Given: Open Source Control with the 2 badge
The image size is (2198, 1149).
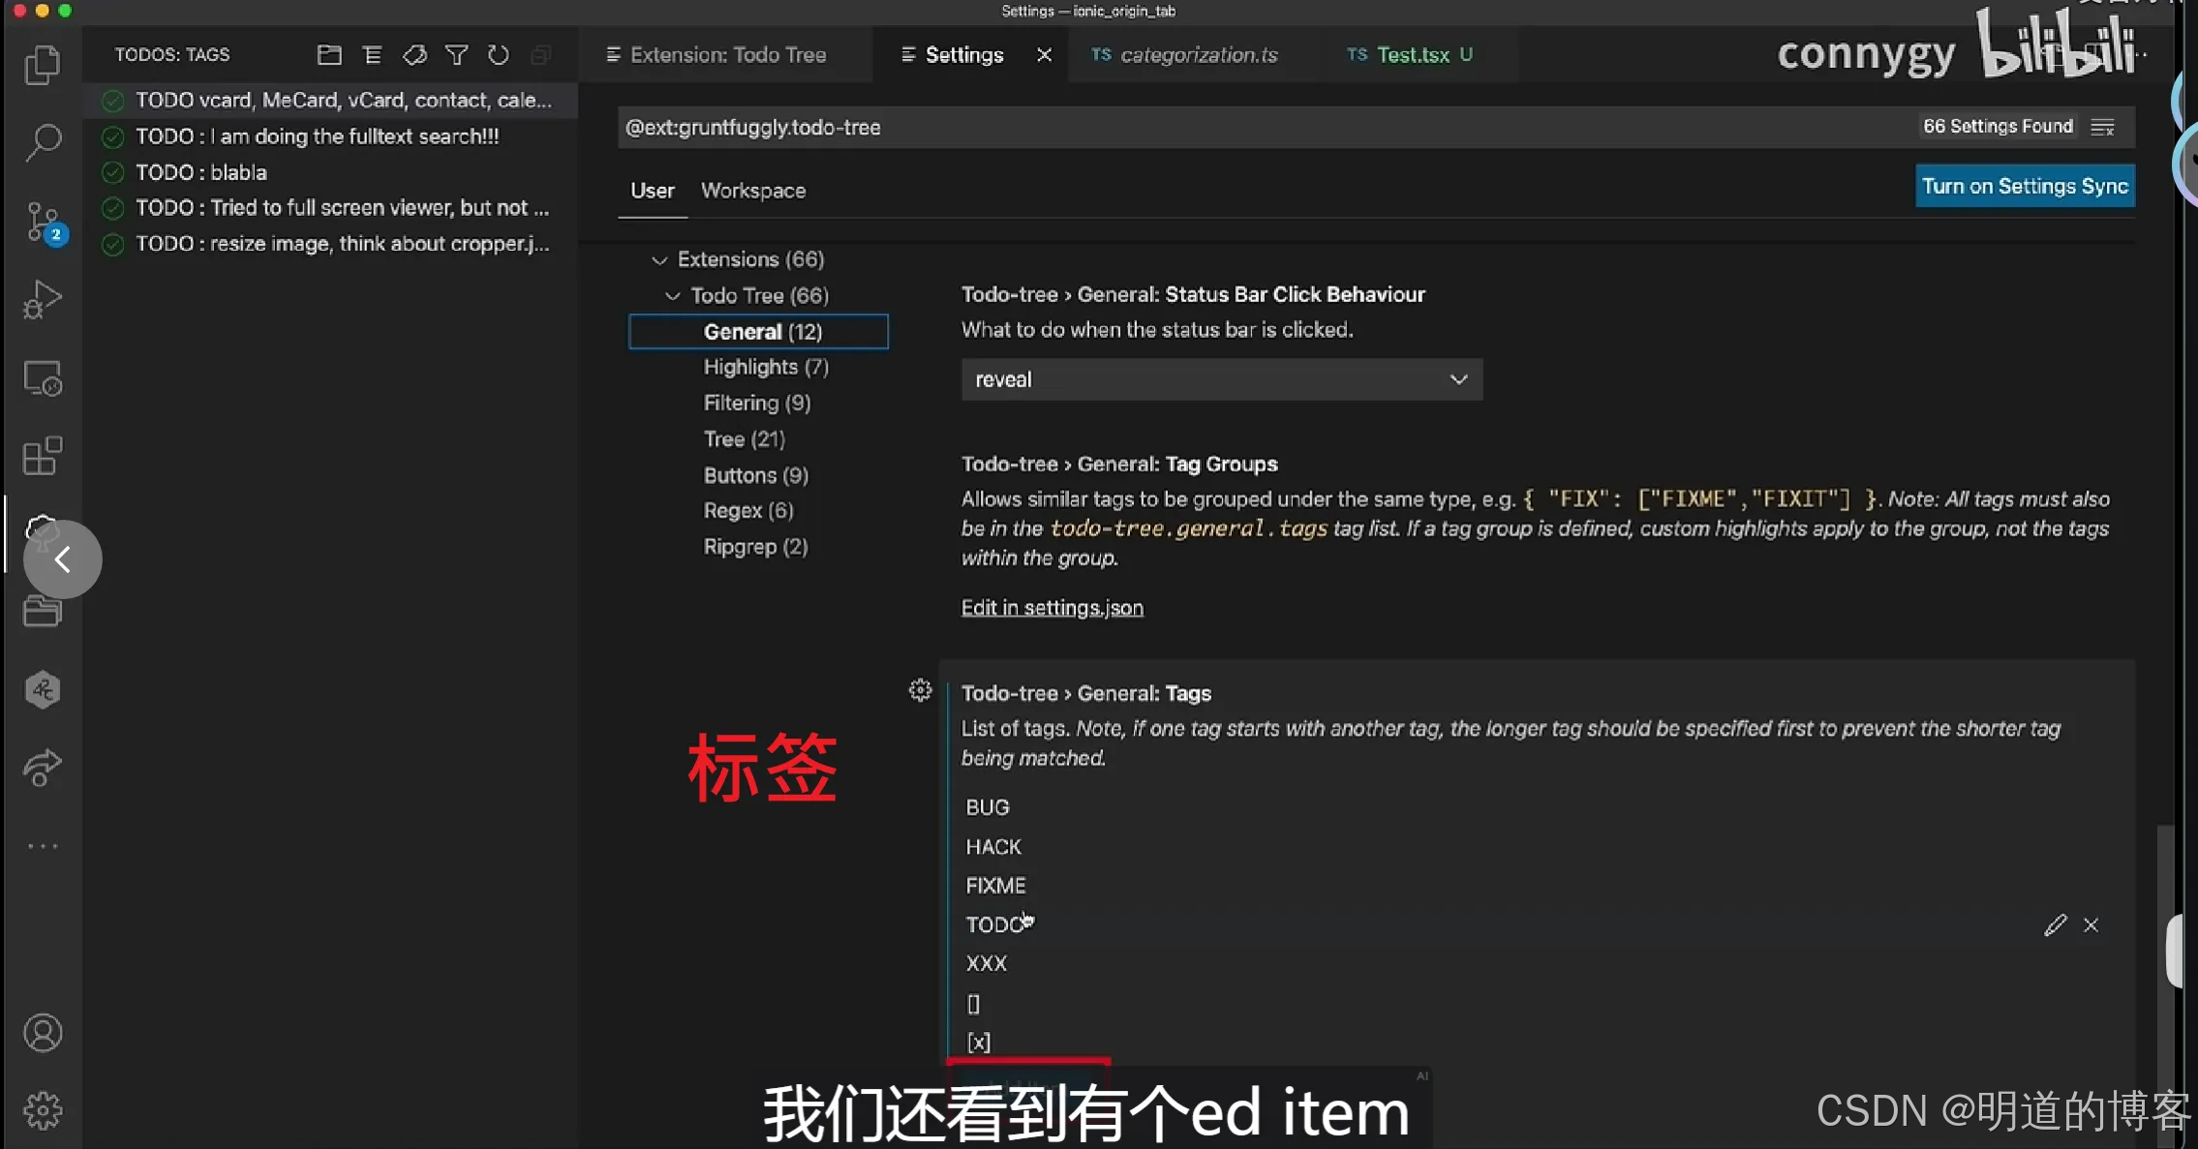Looking at the screenshot, I should point(44,223).
